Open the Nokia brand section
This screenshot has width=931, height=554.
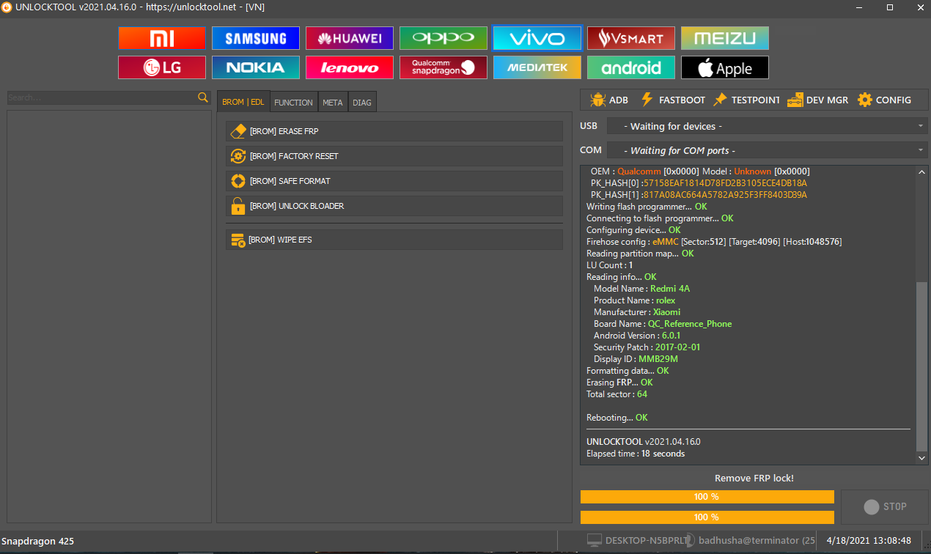(256, 67)
